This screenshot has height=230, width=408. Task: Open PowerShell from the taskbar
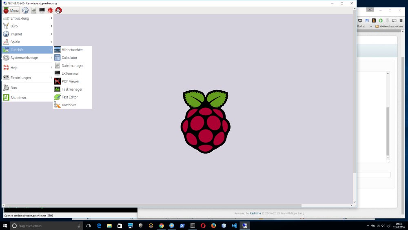click(182, 226)
